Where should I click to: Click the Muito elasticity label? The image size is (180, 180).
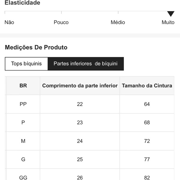pyautogui.click(x=168, y=22)
